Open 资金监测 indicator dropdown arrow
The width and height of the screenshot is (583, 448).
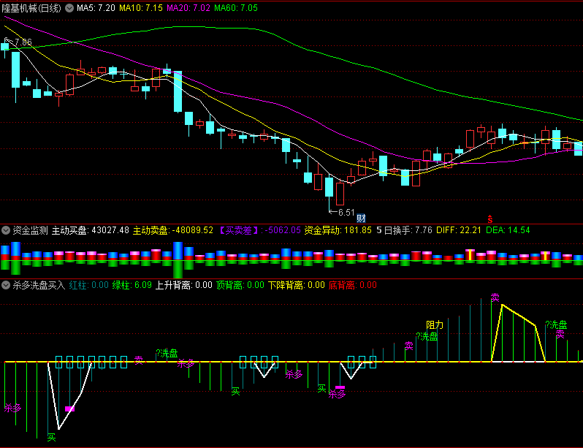pyautogui.click(x=6, y=230)
